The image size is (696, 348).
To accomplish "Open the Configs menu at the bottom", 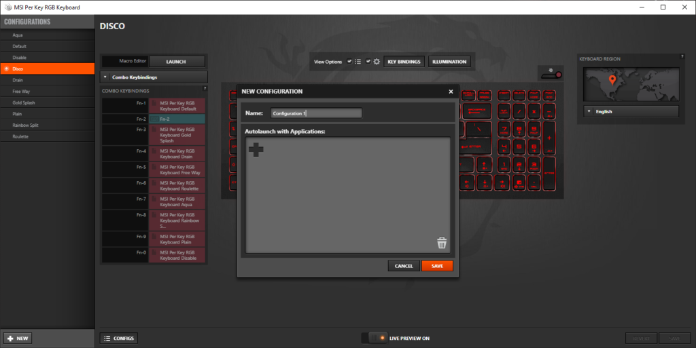I will tap(119, 338).
